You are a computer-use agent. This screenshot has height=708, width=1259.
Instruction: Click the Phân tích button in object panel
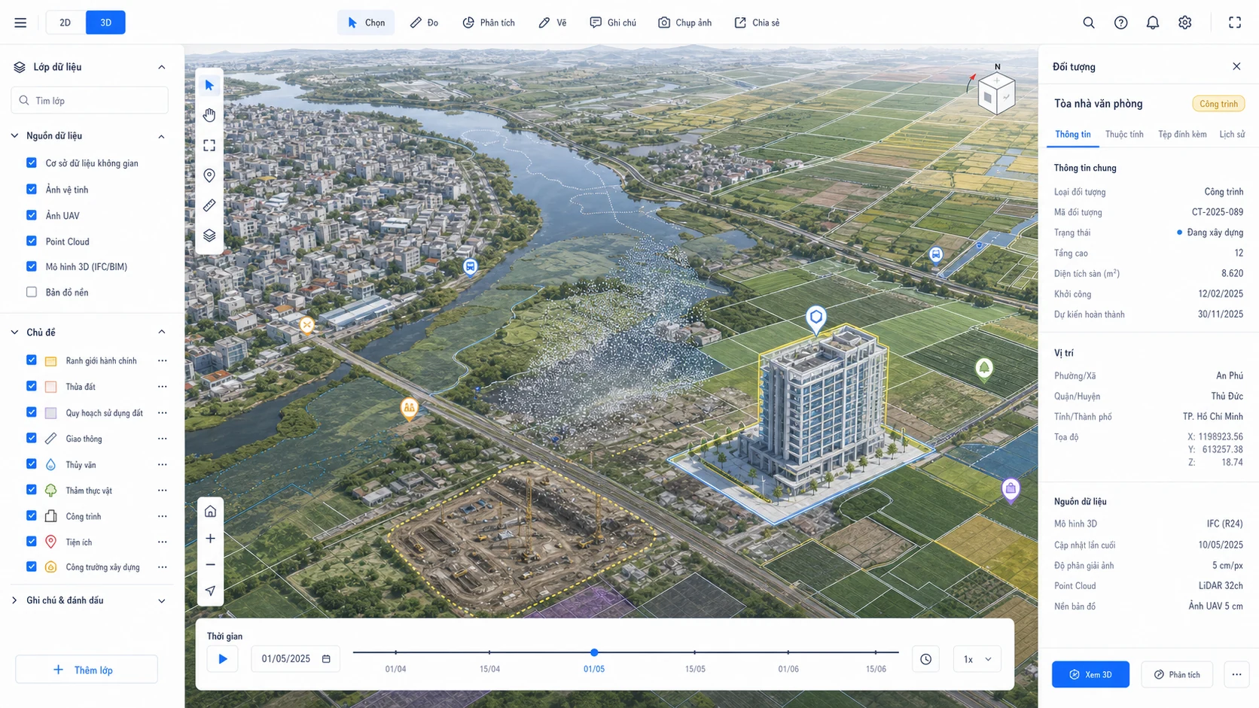click(1177, 674)
